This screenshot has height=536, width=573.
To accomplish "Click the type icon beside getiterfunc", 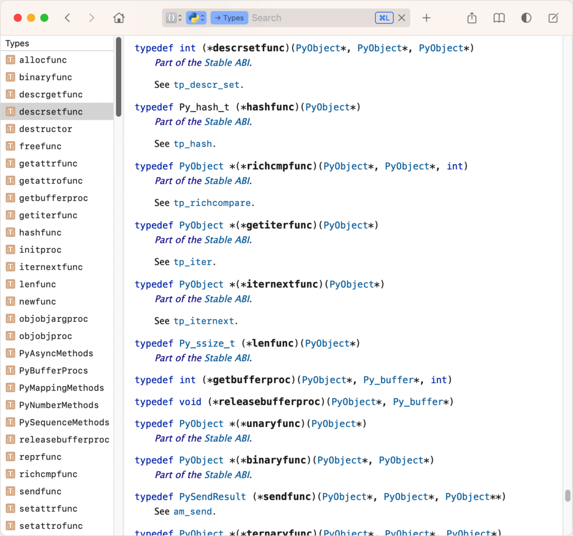I will [x=10, y=215].
